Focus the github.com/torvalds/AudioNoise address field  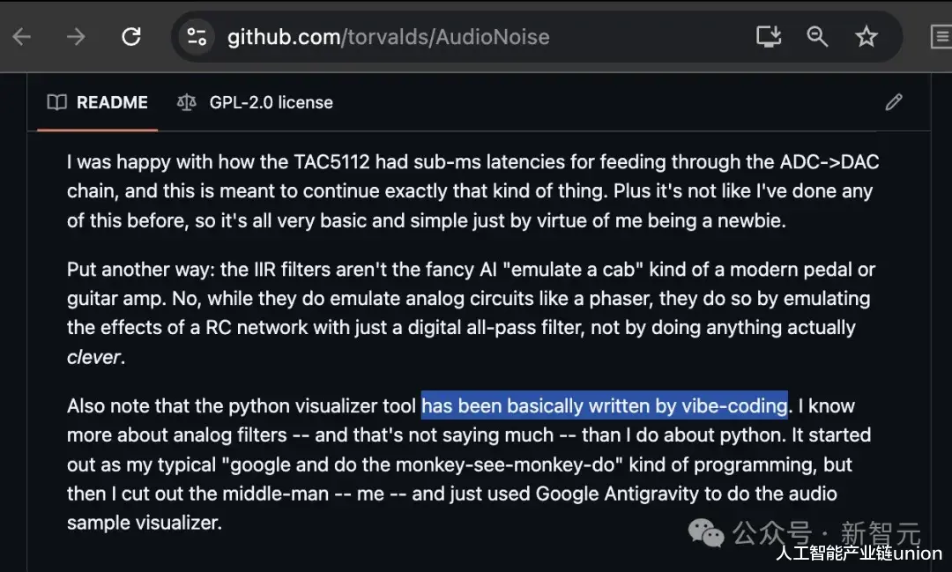tap(388, 37)
